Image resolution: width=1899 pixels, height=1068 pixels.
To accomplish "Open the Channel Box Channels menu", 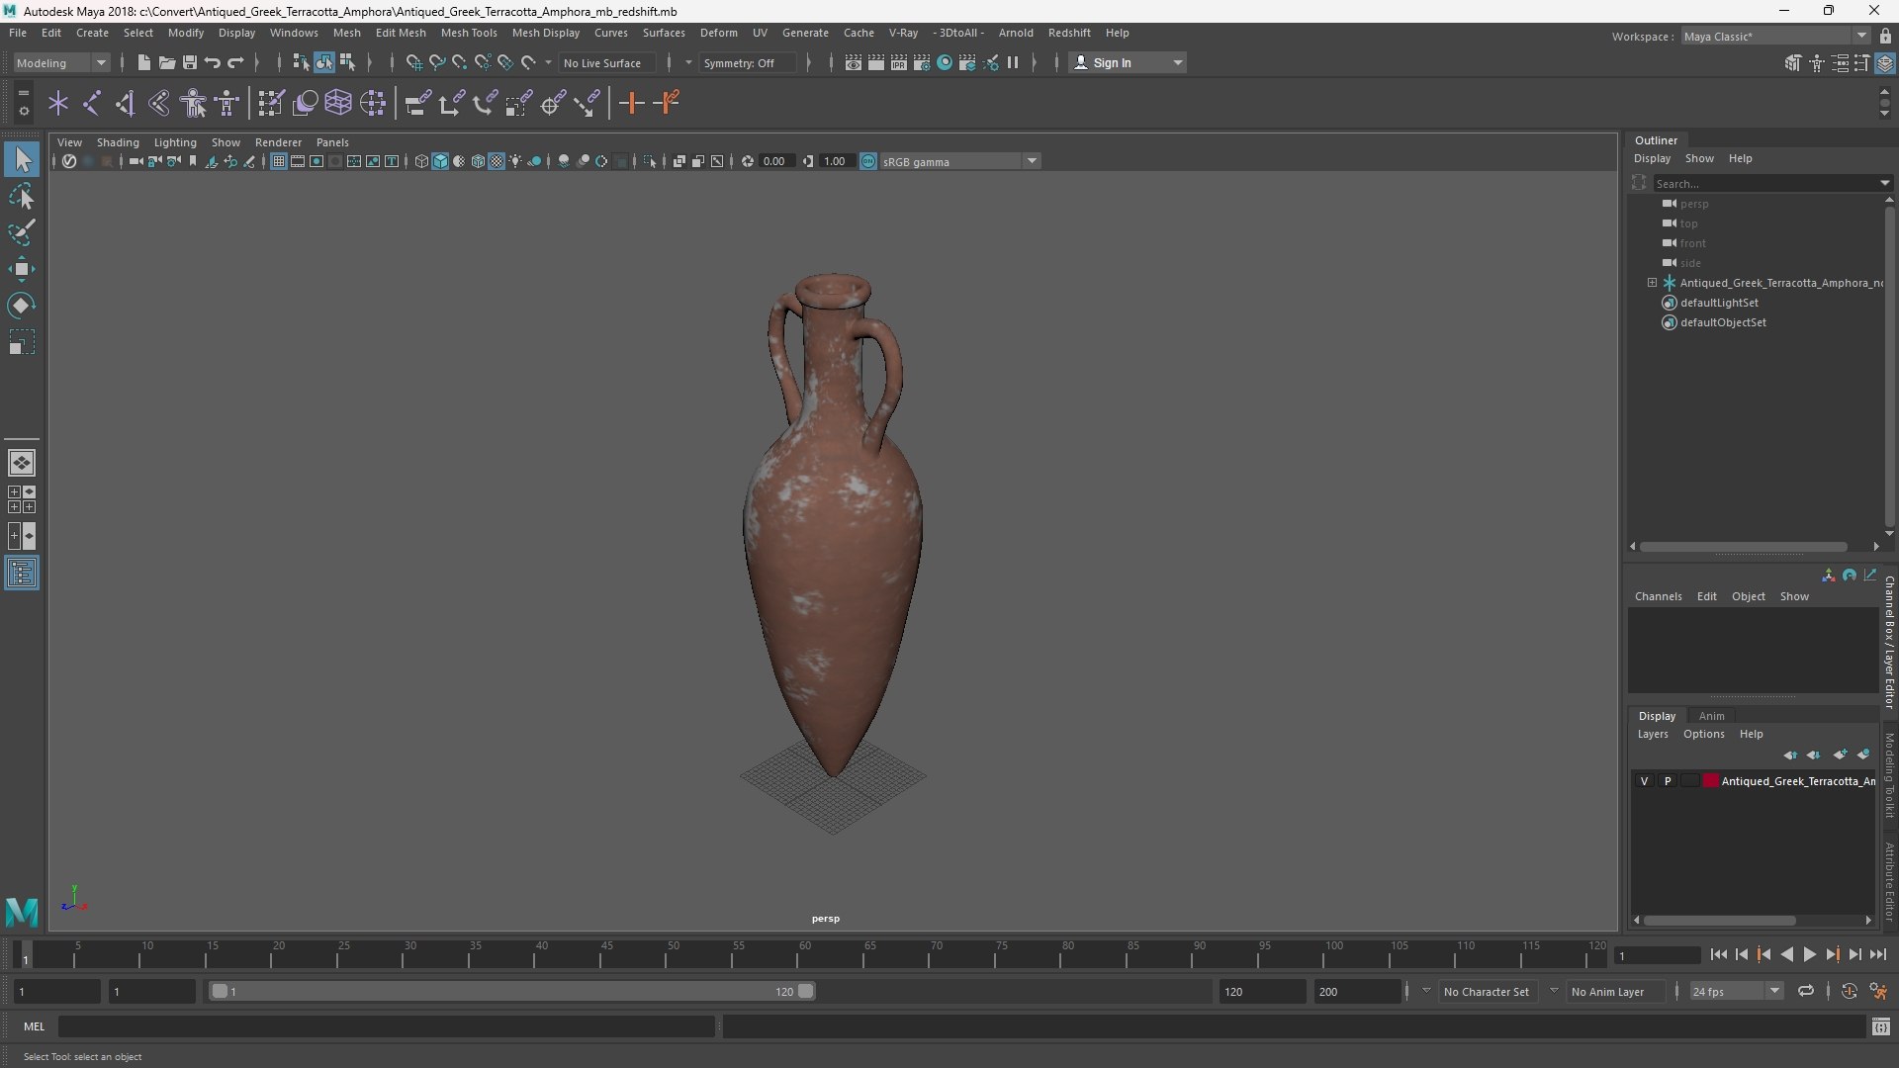I will coord(1658,596).
